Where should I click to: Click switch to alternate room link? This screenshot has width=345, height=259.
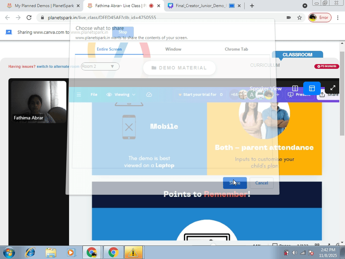coord(58,66)
